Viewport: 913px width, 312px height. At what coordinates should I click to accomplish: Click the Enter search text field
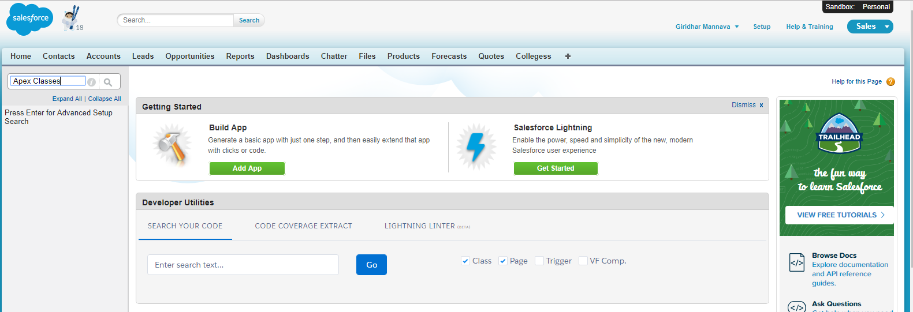click(243, 265)
